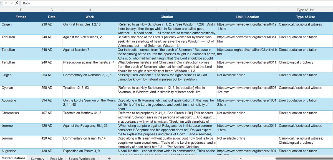Open newadvent fathers/1601 link for Sermon on the Mount
Screen dimensions: 333x160
tap(247, 102)
